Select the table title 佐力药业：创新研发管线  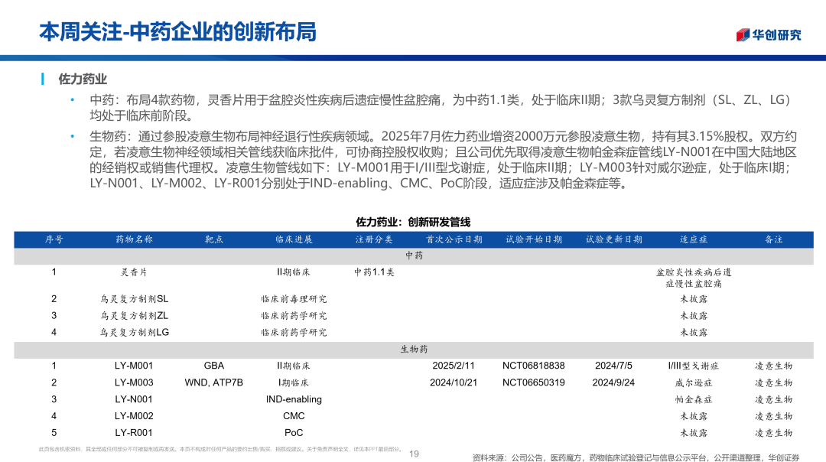(x=413, y=222)
